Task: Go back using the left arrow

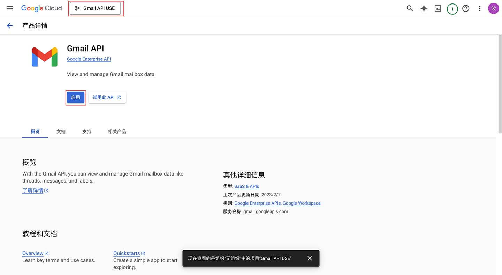Action: coord(10,25)
